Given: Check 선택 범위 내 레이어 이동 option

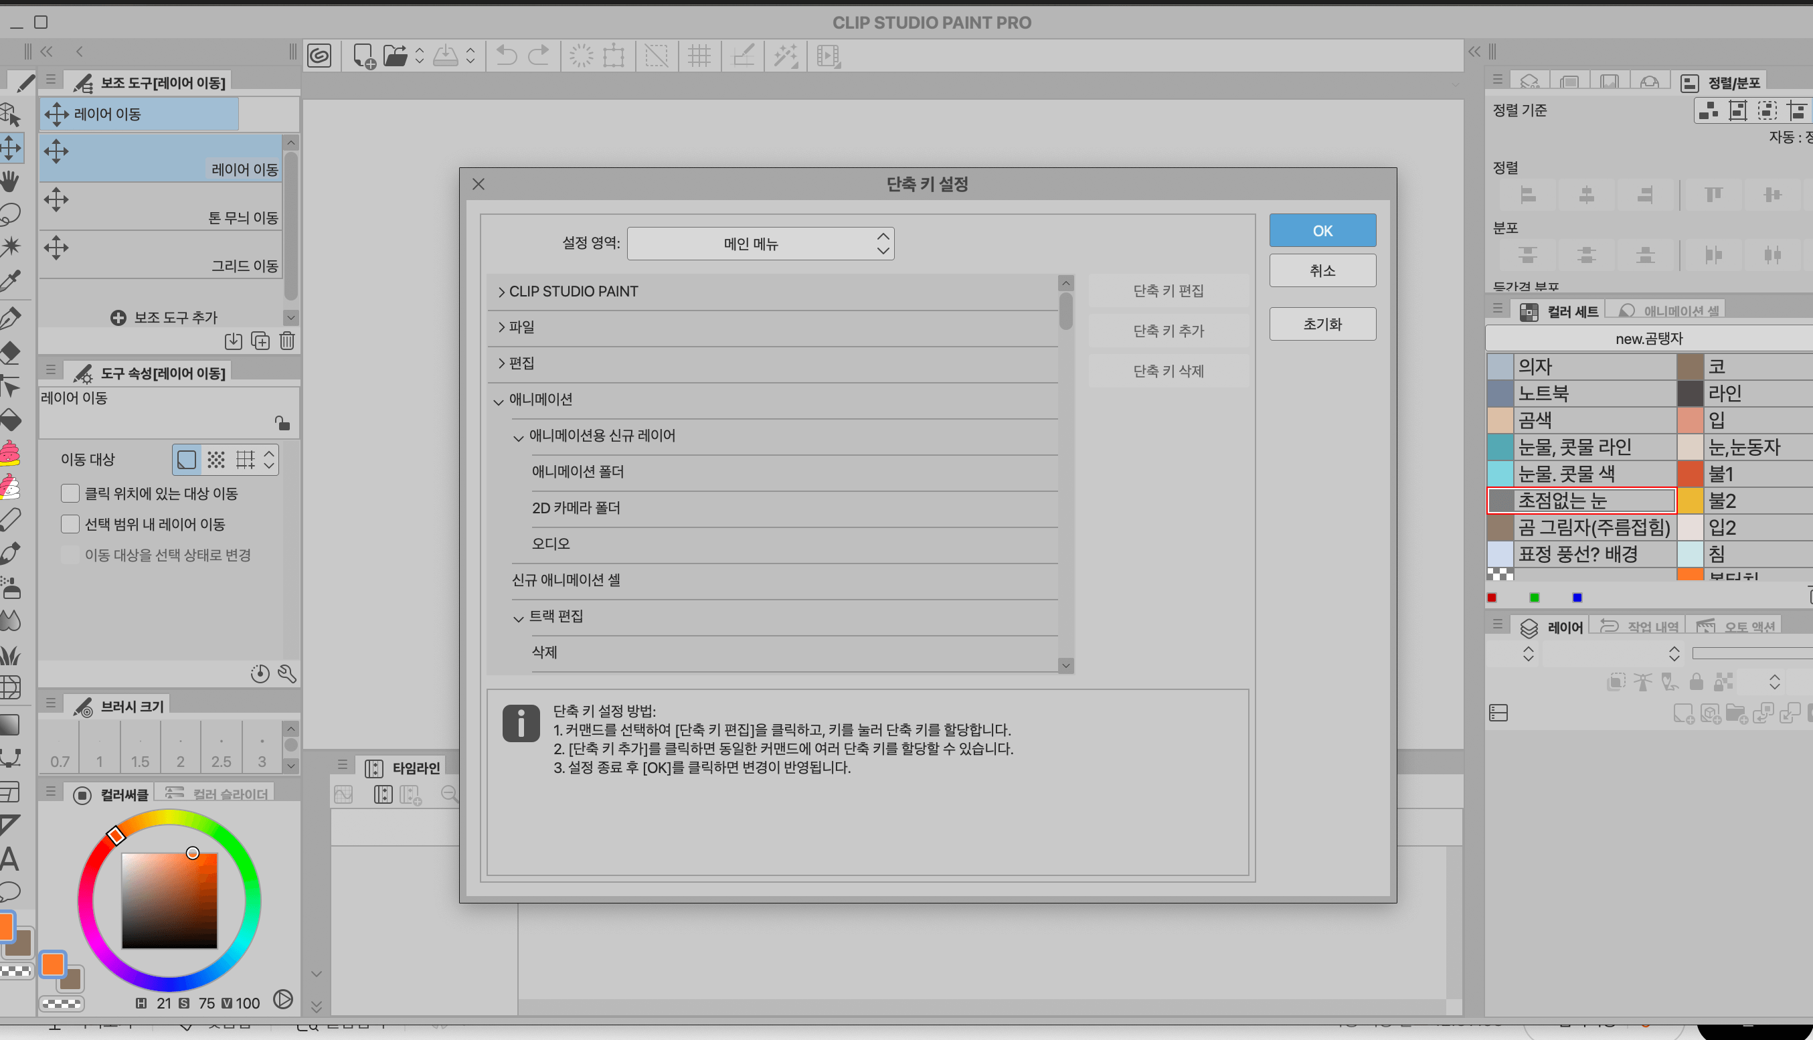Looking at the screenshot, I should (70, 524).
